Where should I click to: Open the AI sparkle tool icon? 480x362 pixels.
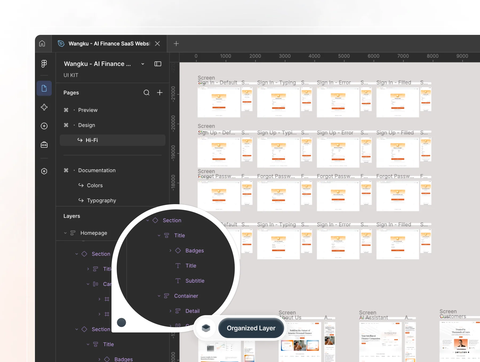(44, 107)
